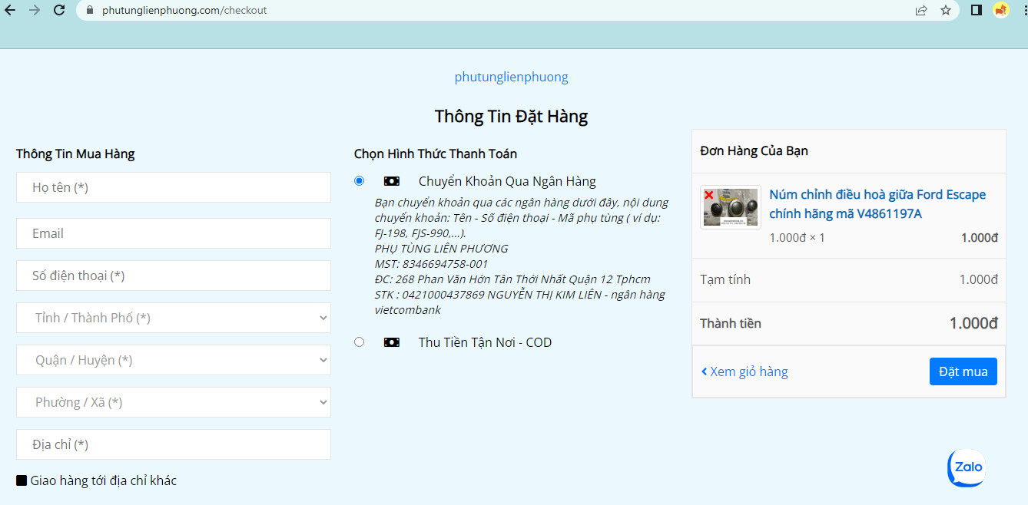Click the Zalo chat icon
This screenshot has width=1028, height=505.
click(966, 467)
